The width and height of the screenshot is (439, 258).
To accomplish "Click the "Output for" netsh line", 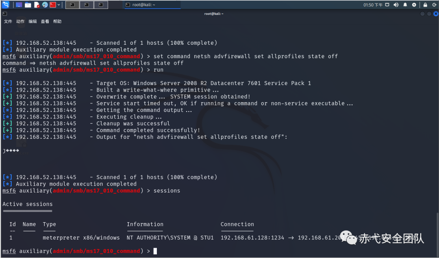I will pos(145,137).
